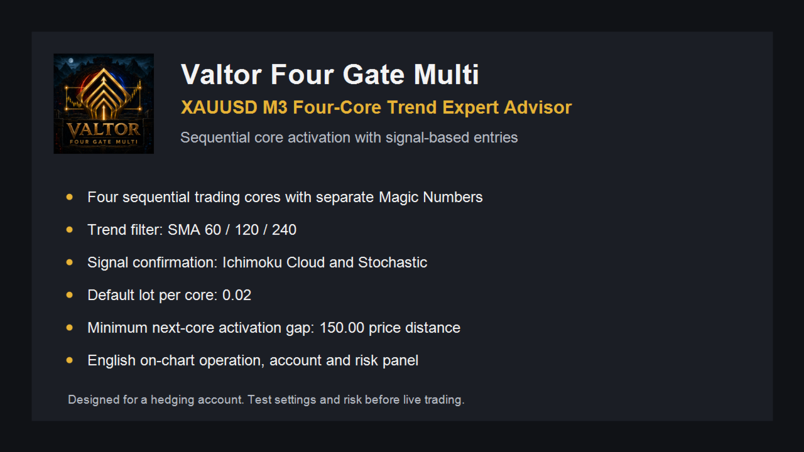804x452 pixels.
Task: Click the account and risk panel text line
Action: point(253,360)
